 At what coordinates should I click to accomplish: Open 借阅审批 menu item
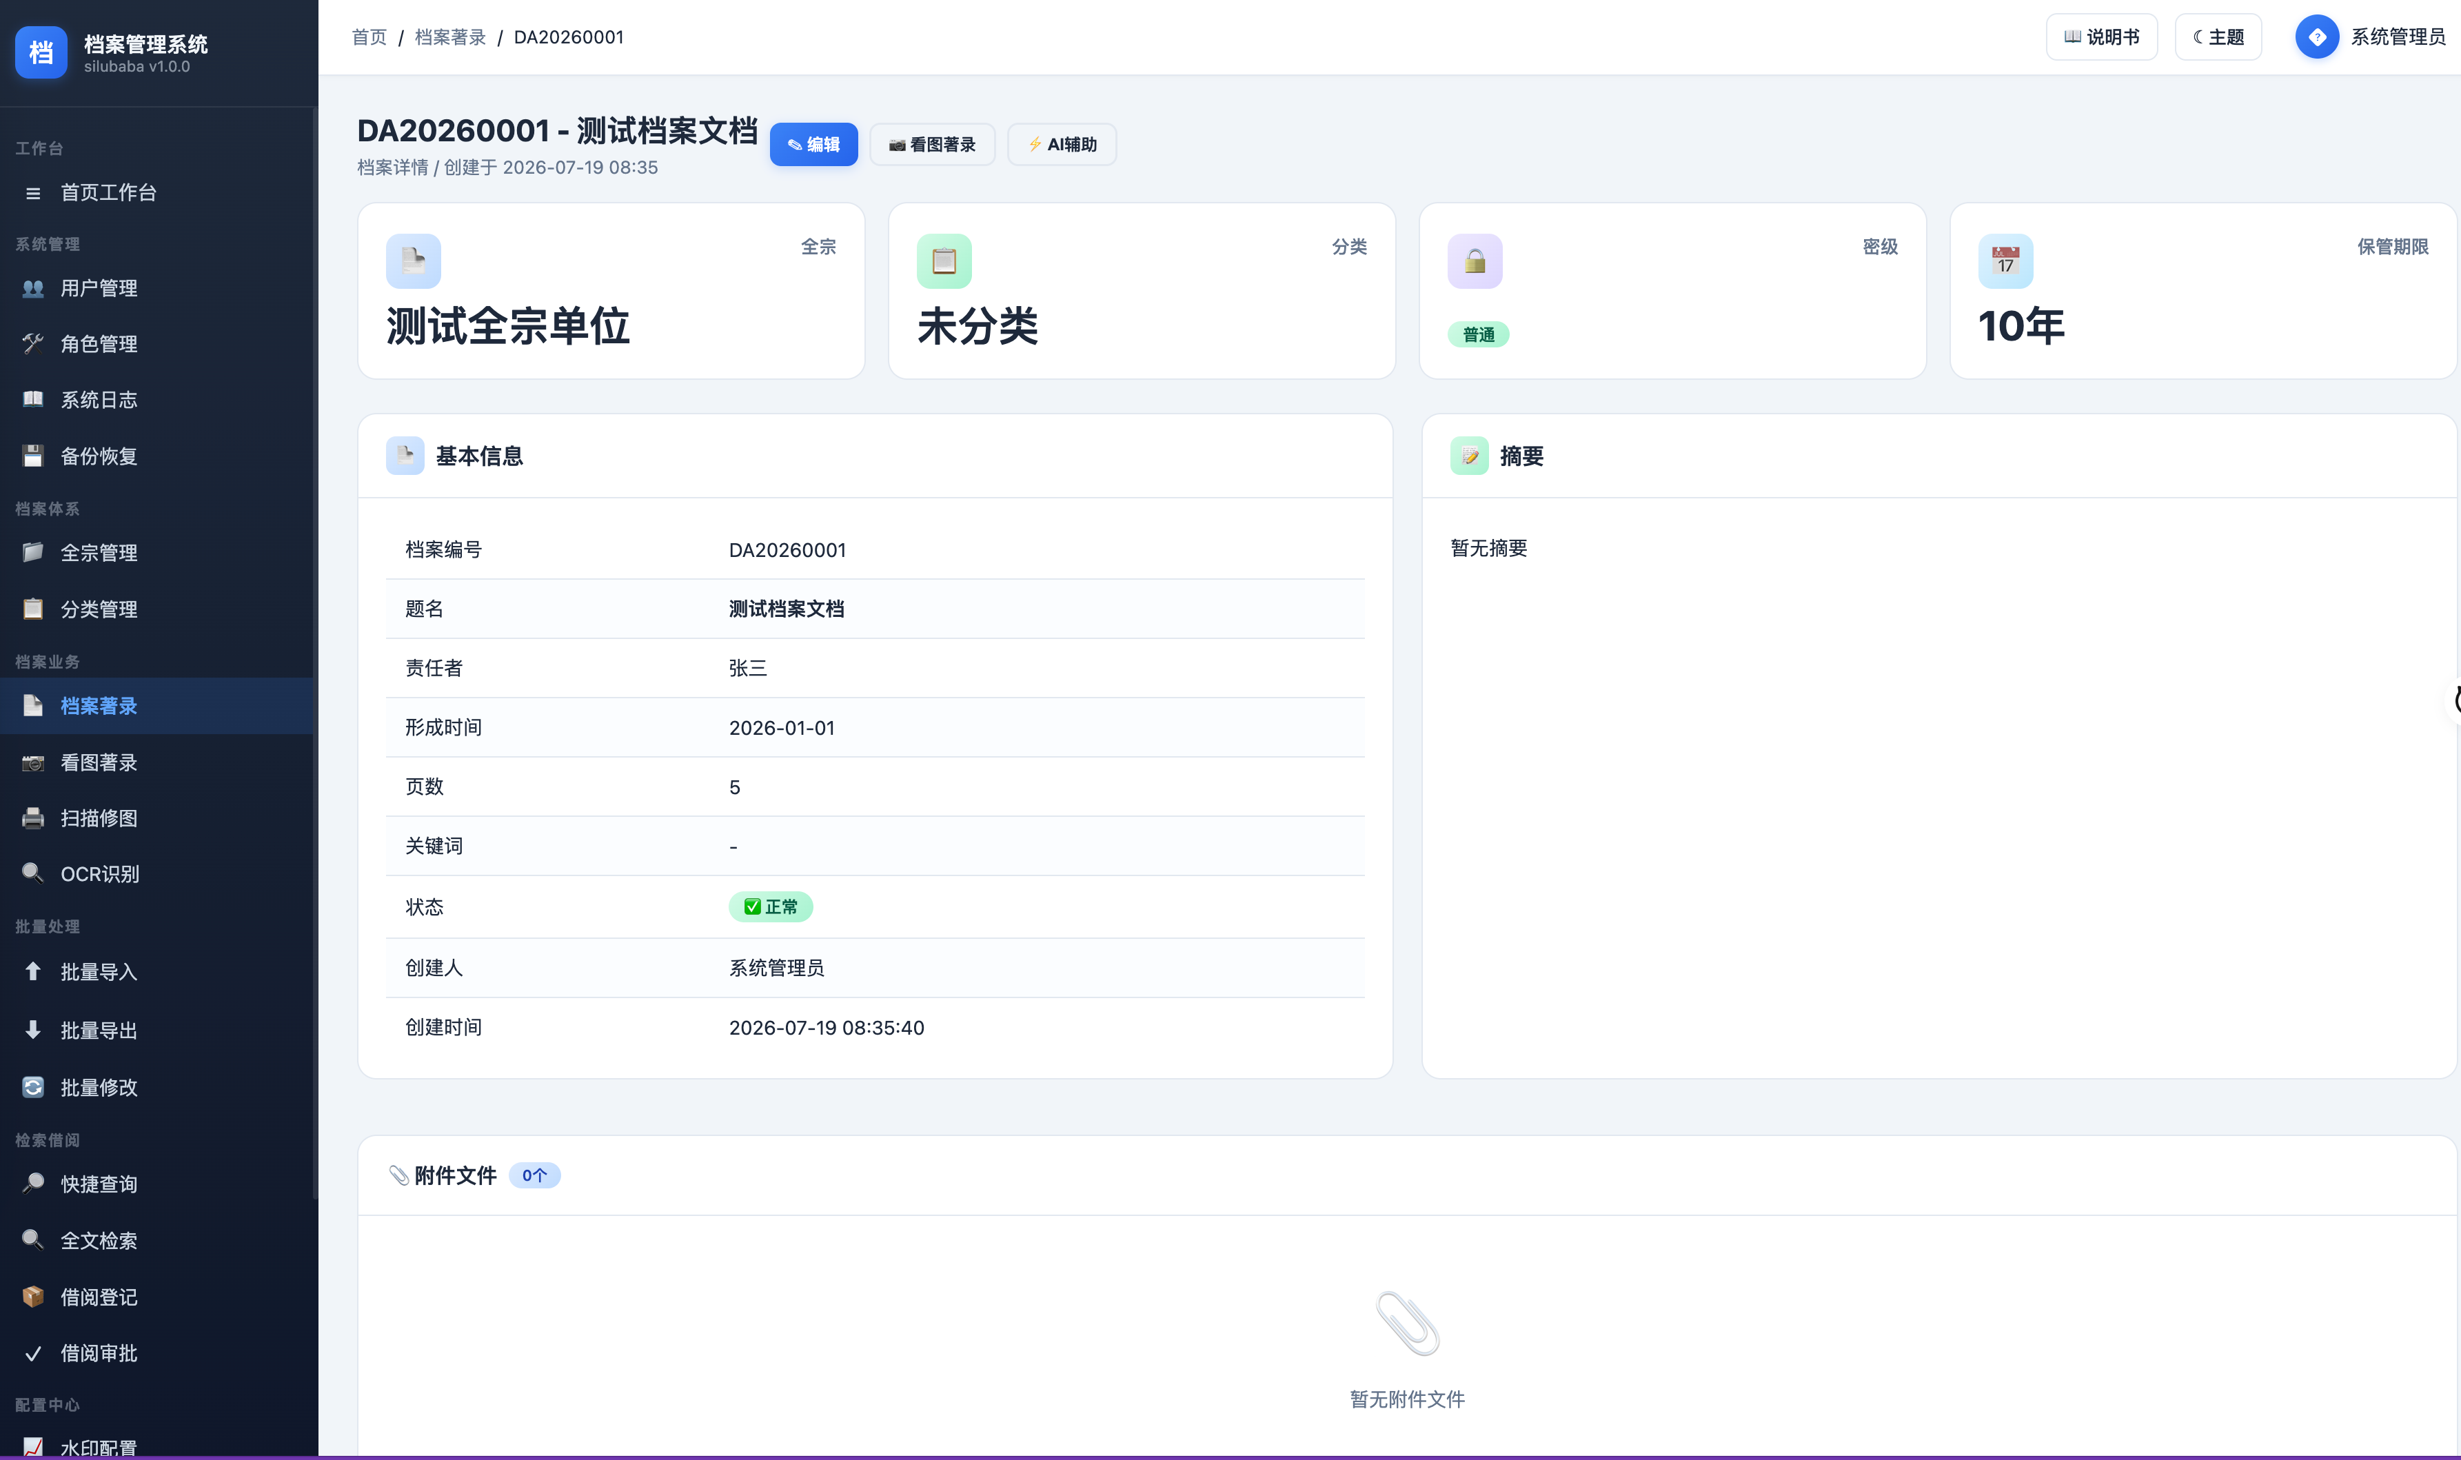tap(157, 1352)
